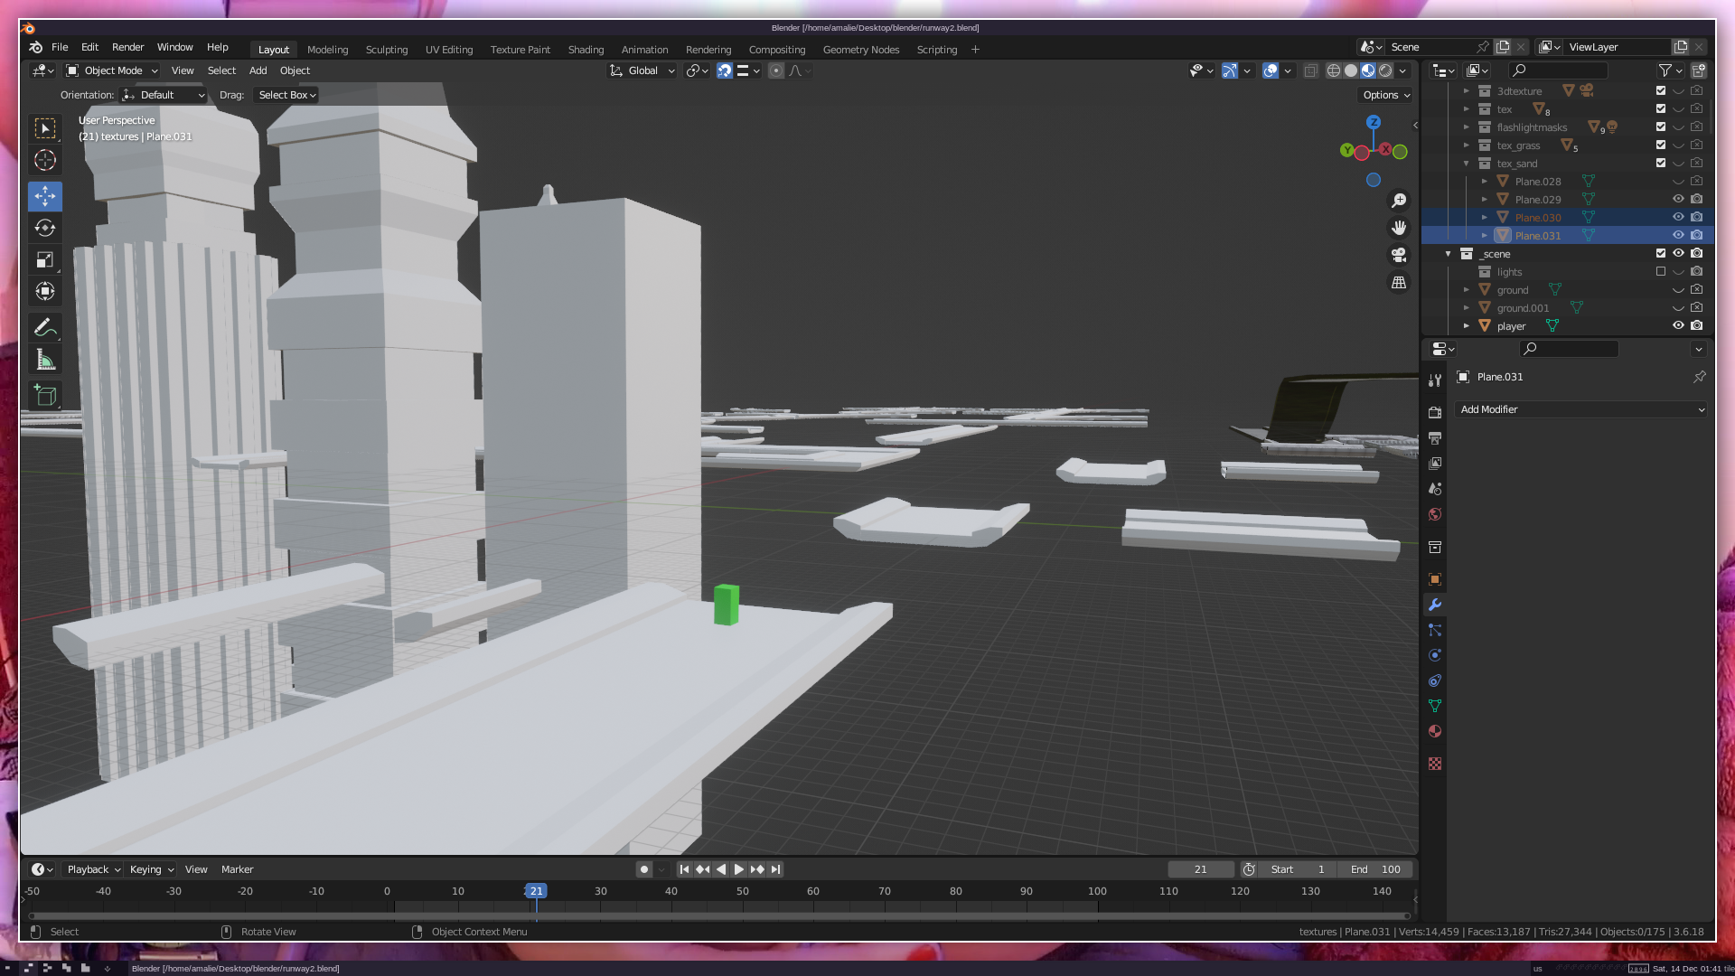1735x976 pixels.
Task: Click the Add Cube tool
Action: coord(44,395)
